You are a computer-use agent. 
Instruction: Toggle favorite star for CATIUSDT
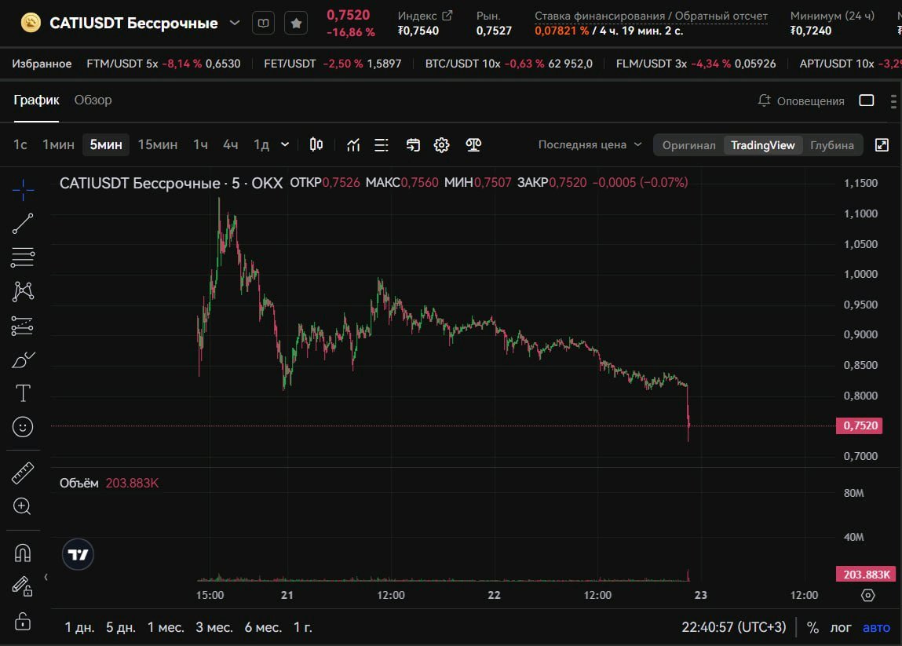(x=296, y=23)
